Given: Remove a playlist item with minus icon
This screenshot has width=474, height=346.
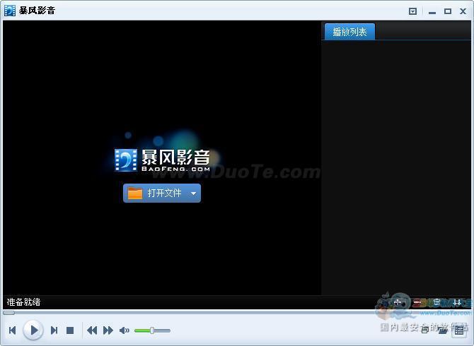Looking at the screenshot, I should [x=417, y=302].
